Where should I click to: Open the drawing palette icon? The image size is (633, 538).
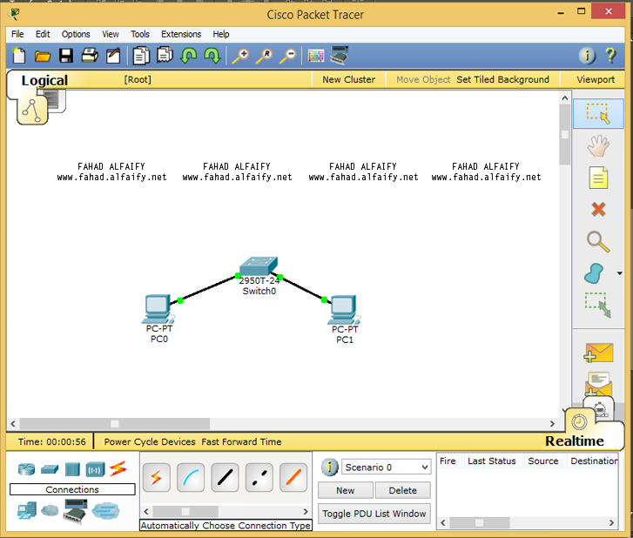316,56
